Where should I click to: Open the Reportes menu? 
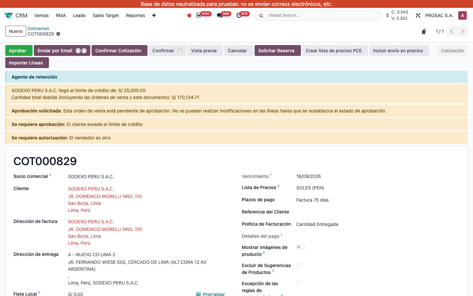tap(135, 15)
